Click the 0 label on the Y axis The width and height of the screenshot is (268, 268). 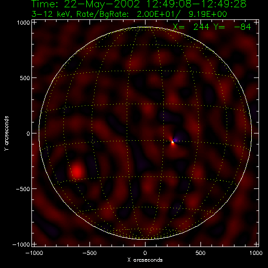(28, 133)
